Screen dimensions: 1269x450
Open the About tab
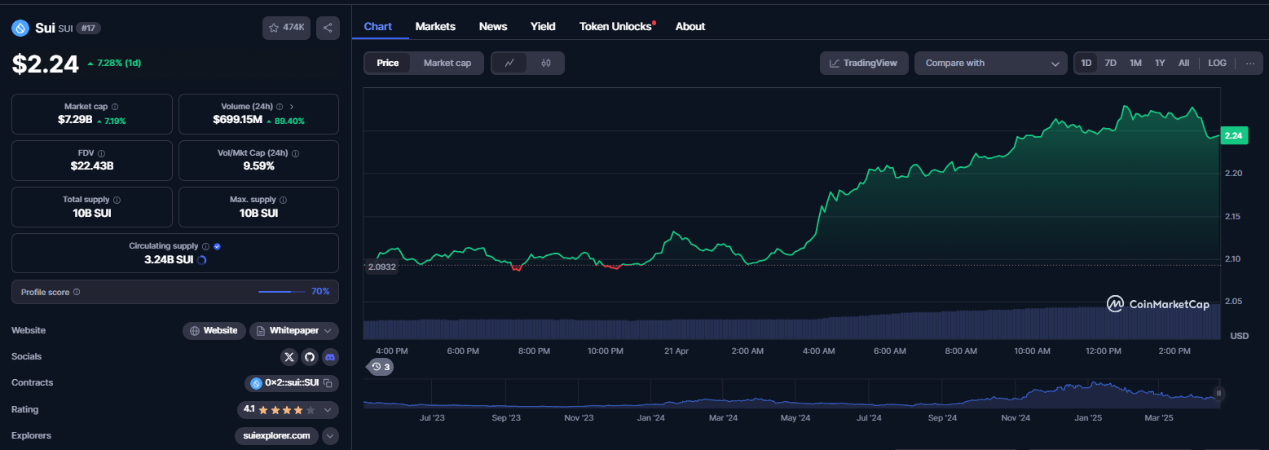pos(690,26)
